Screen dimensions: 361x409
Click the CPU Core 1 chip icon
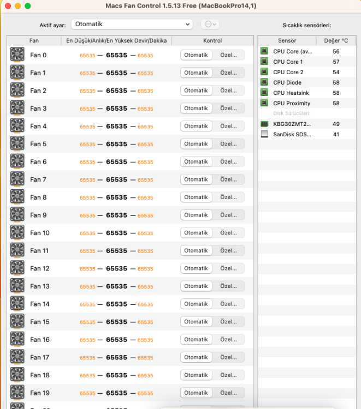(264, 61)
